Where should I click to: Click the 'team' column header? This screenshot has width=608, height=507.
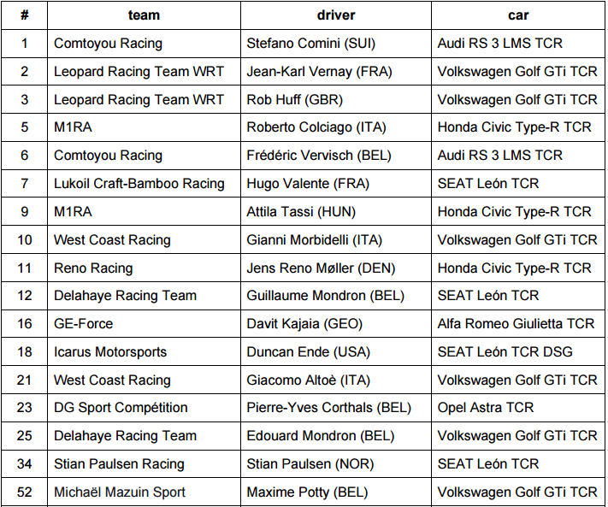(x=144, y=15)
